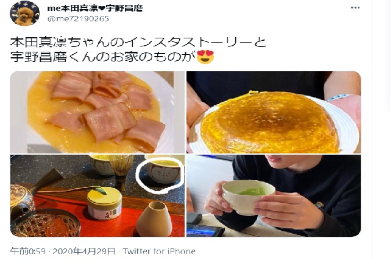Viewport: 390px width, 260px height.
Task: Open the bacon dish photo
Action: click(97, 113)
